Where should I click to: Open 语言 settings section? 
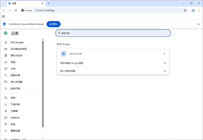click(13, 98)
